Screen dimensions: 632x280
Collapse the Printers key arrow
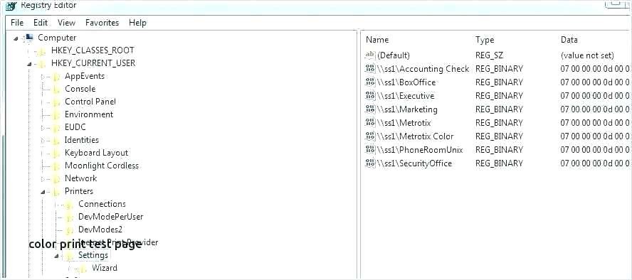(x=43, y=191)
